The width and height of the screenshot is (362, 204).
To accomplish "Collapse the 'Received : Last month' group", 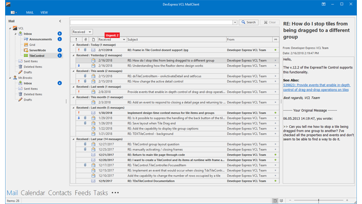I will click(x=74, y=108).
